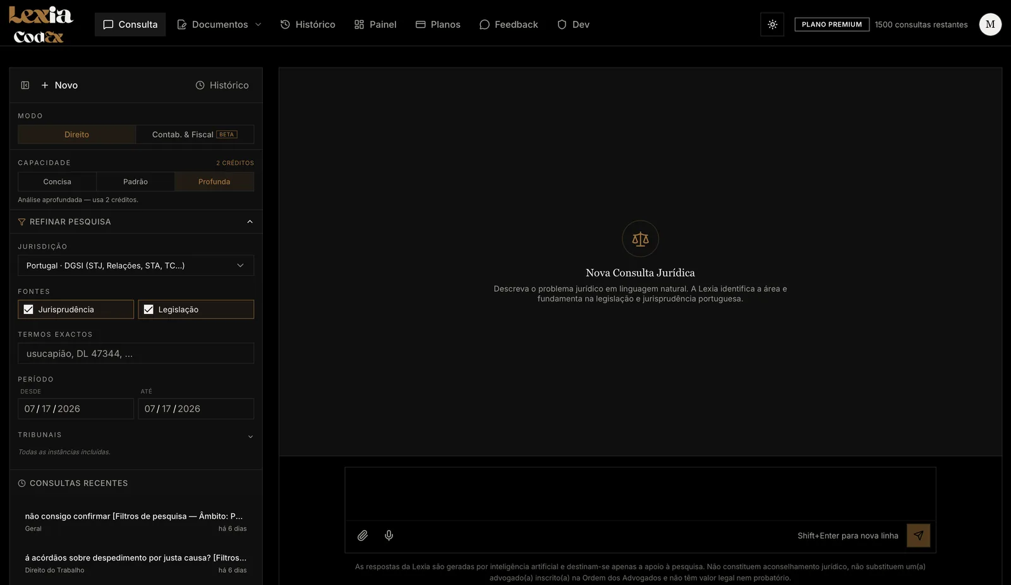Click the paperclip attach file icon

(x=363, y=536)
